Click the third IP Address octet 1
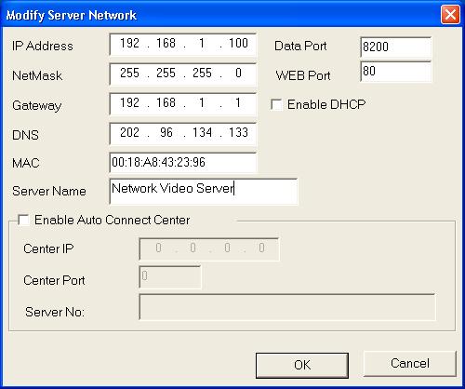 click(202, 44)
